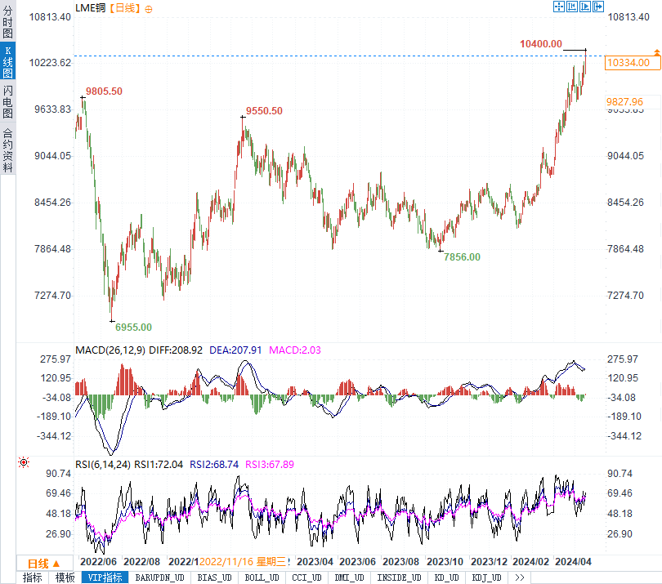Click the left axis 10223.62 price label
This screenshot has width=662, height=584.
pyautogui.click(x=50, y=63)
